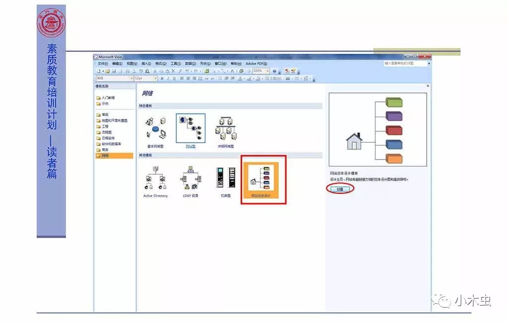Select the 流程图 template category

[x=104, y=132]
